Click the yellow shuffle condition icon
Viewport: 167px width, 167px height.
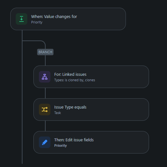45,110
